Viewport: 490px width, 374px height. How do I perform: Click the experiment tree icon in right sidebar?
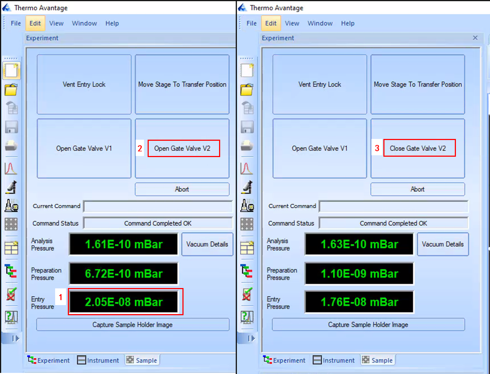247,271
